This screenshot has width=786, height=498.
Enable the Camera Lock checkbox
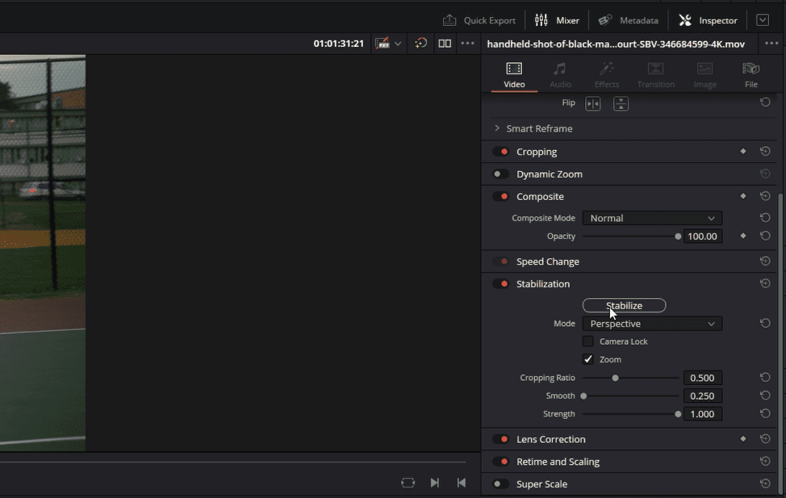point(588,341)
